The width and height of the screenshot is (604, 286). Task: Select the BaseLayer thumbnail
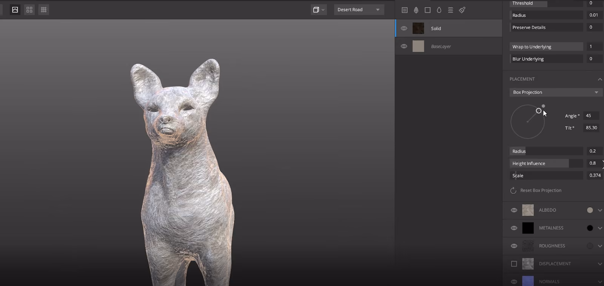(418, 46)
